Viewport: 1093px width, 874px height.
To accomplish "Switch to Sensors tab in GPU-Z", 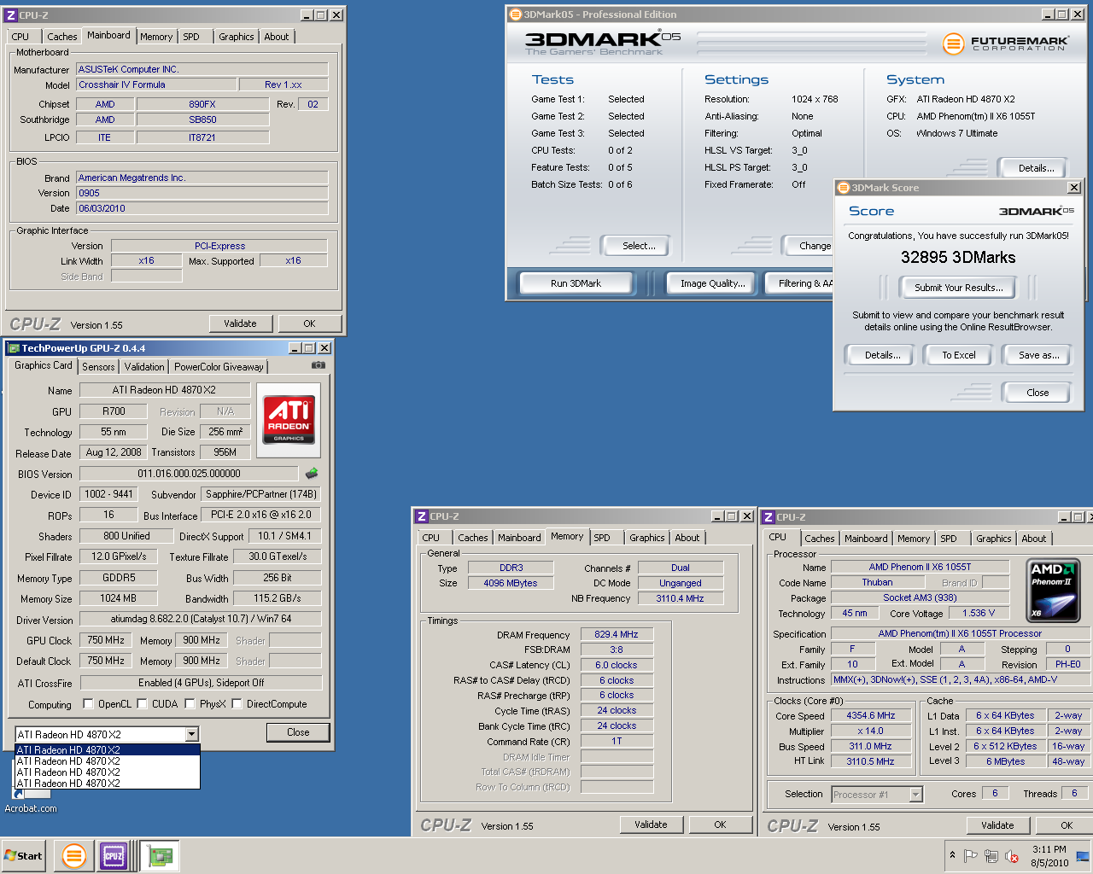I will click(x=98, y=367).
